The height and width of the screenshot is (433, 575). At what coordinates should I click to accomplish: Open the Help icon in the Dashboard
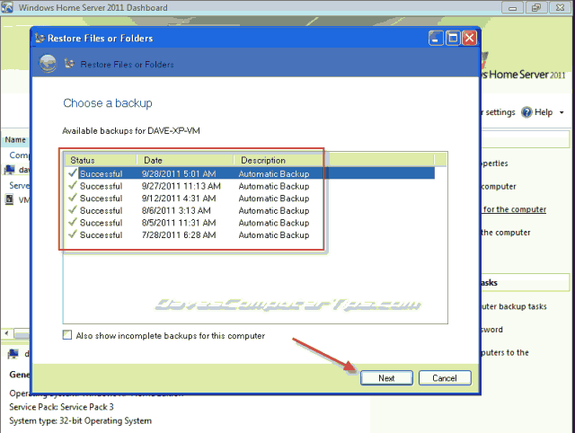[526, 112]
